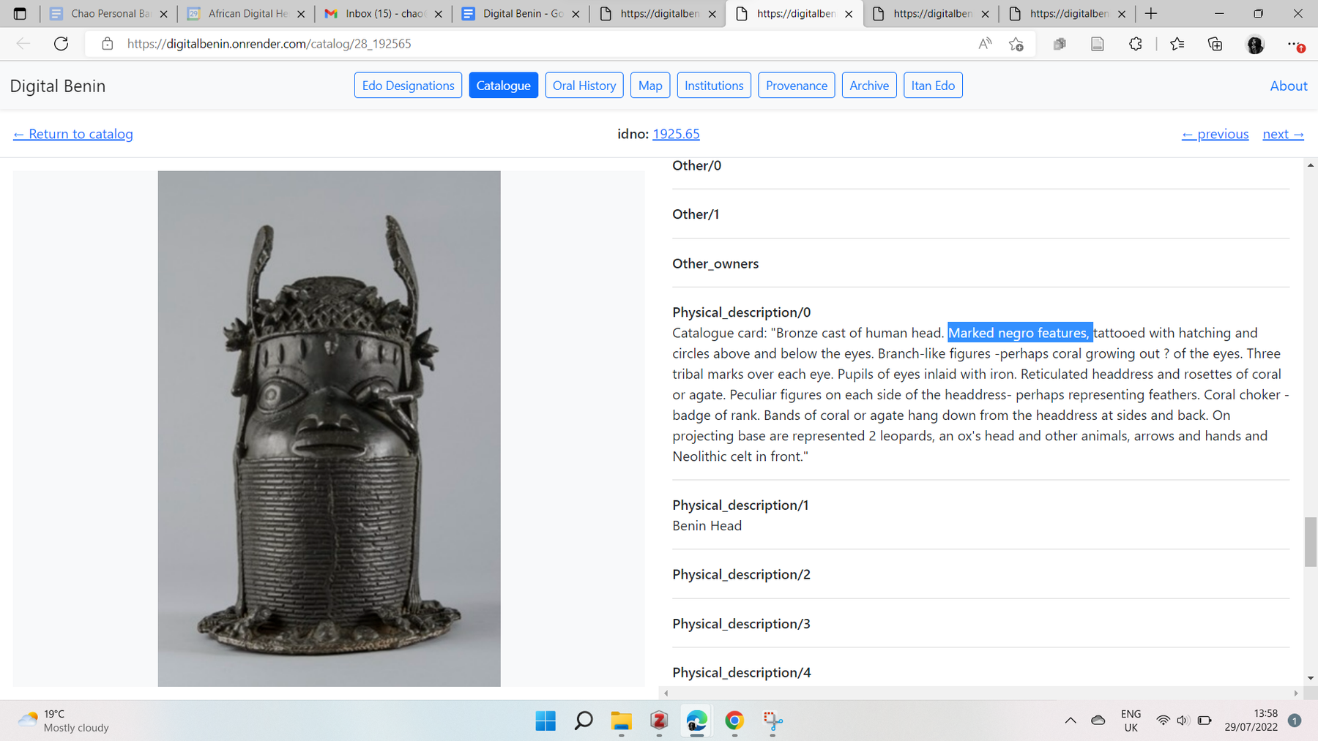
Task: Click the Other_owners field label
Action: pos(715,263)
